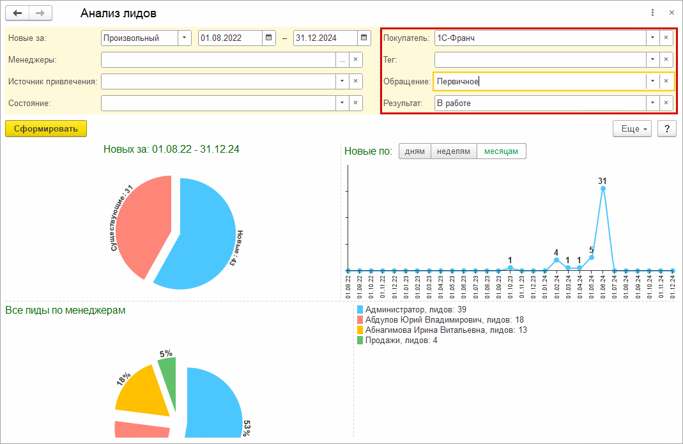Select the blue 53% managers pie slice
This screenshot has width=683, height=444.
213,405
